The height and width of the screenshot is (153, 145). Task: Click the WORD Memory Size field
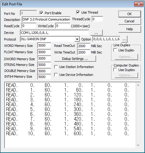coord(44,45)
